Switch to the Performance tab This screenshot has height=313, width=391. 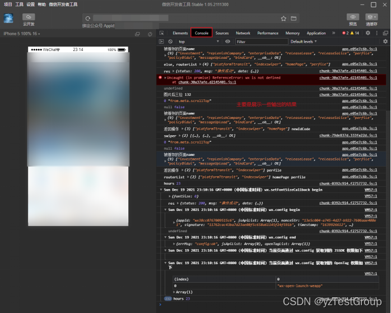click(268, 33)
